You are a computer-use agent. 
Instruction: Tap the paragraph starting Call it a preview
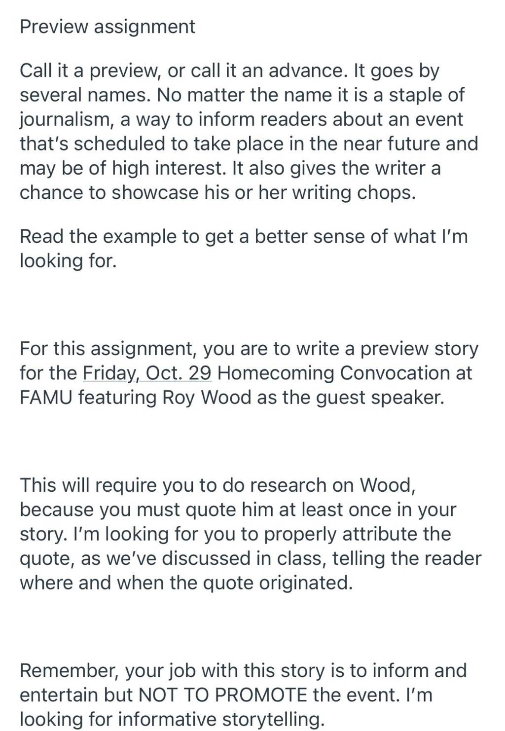[249, 132]
